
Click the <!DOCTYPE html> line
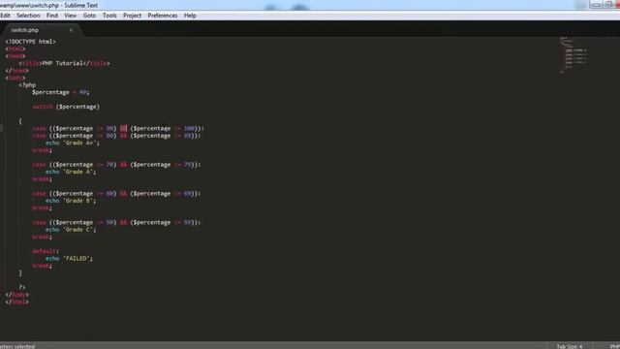tap(31, 42)
